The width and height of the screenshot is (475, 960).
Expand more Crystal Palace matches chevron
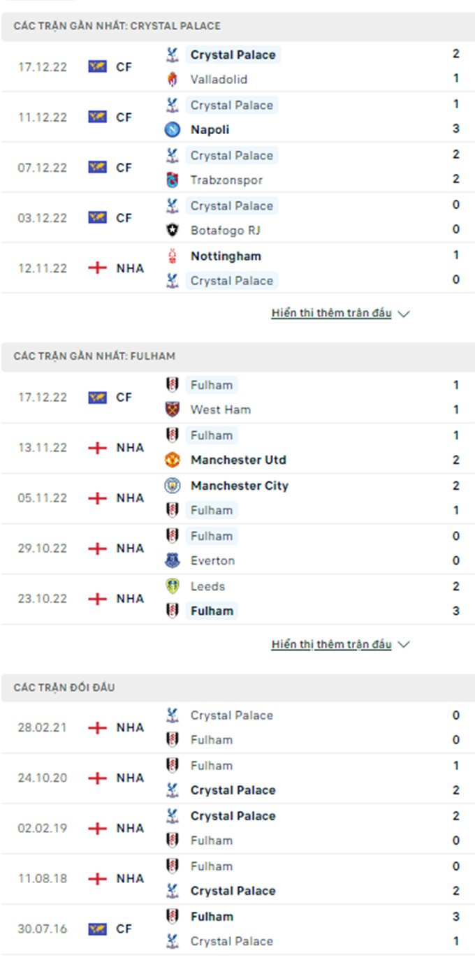click(x=404, y=314)
